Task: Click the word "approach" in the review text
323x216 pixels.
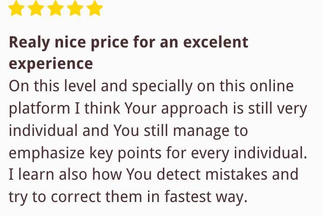Action: (x=195, y=109)
